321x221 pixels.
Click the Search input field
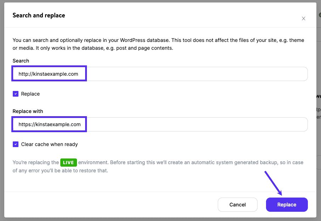(x=195, y=74)
